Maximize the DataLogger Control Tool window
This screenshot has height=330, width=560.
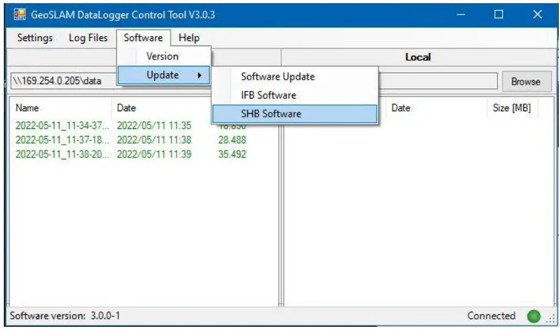pos(499,15)
